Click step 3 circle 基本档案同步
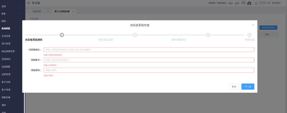The height and width of the screenshot is (113, 287). pos(208,35)
